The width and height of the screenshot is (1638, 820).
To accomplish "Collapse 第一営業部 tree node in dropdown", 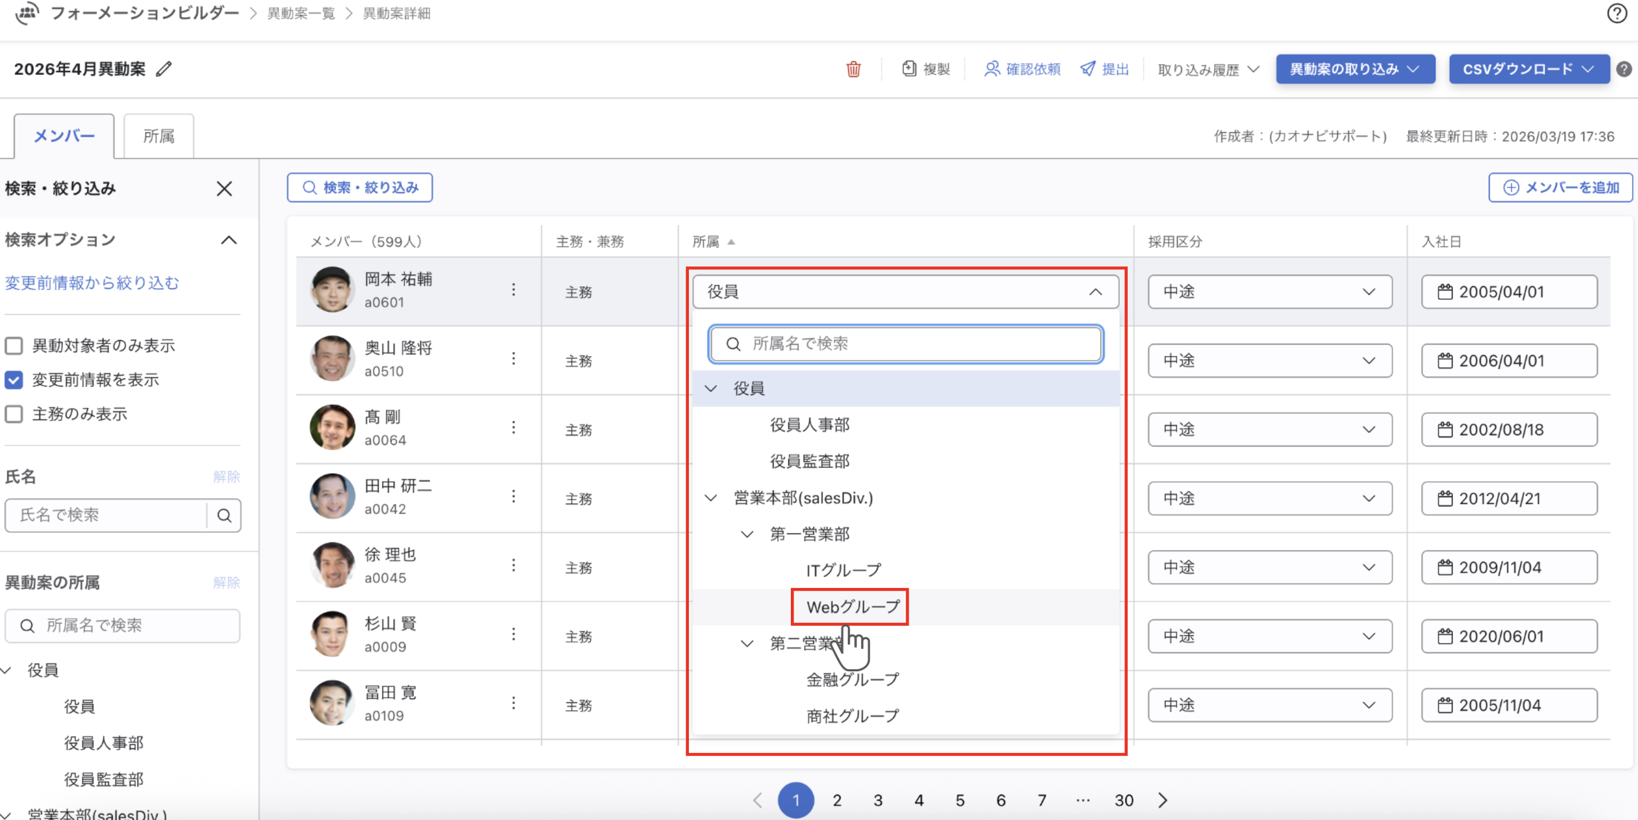I will coord(747,534).
